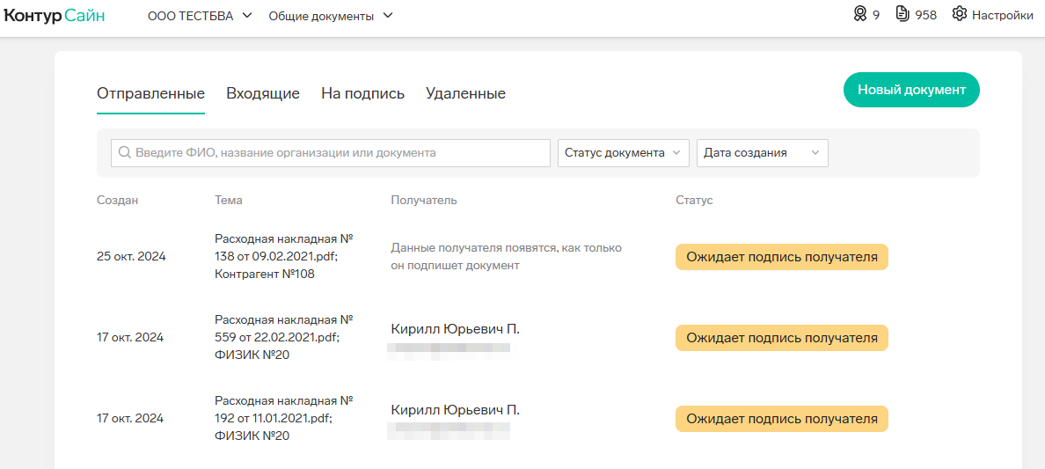Open the Удаленные tab
Viewport: 1045px width, 469px height.
pos(465,93)
